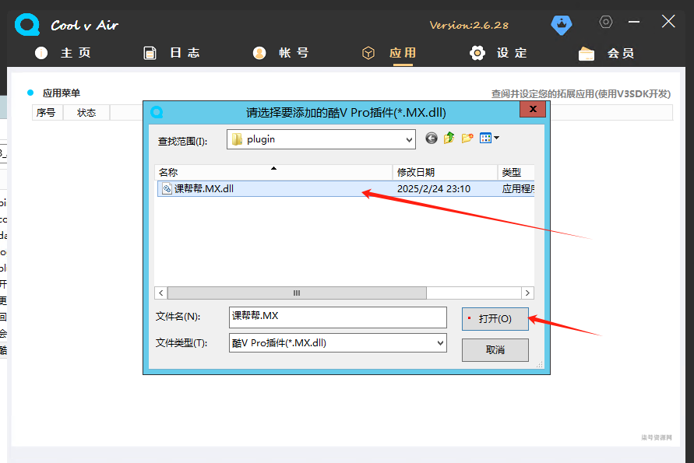This screenshot has width=694, height=463.
Task: Expand the 文件名 combo box dropdown
Action: coord(439,317)
